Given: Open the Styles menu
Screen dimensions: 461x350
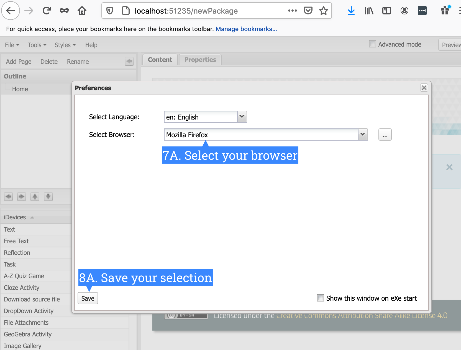Looking at the screenshot, I should (x=65, y=45).
